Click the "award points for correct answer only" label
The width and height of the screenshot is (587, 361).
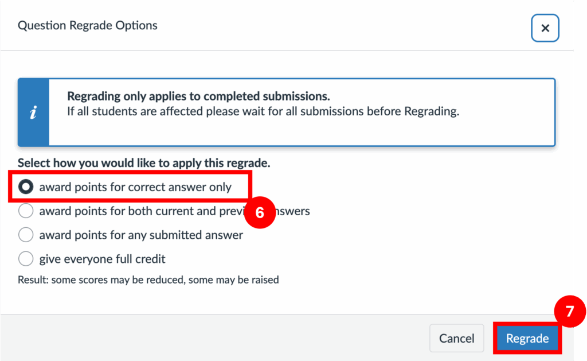(x=135, y=187)
